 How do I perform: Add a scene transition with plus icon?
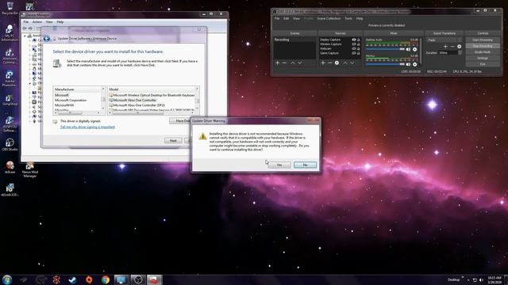pos(445,47)
